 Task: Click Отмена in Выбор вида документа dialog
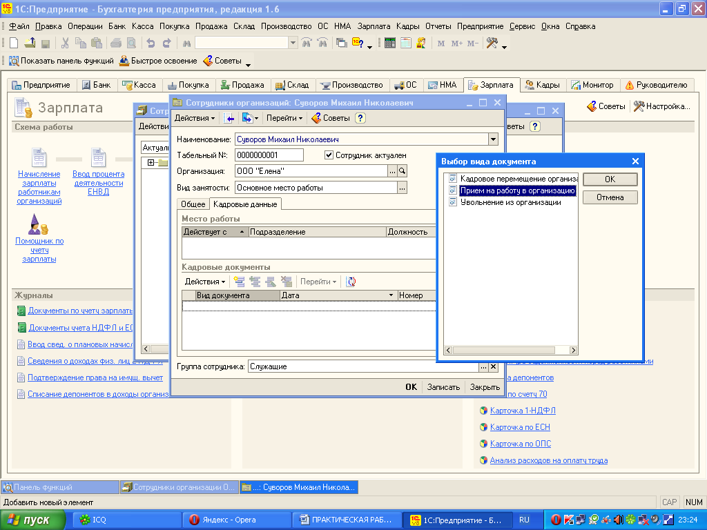pyautogui.click(x=610, y=197)
